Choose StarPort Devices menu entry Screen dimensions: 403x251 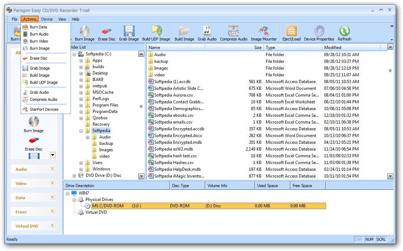[44, 110]
